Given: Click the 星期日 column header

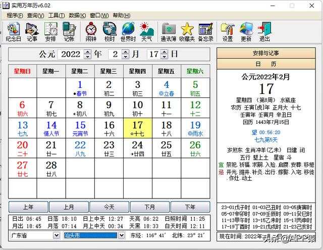Looking at the screenshot, I should point(22,71).
